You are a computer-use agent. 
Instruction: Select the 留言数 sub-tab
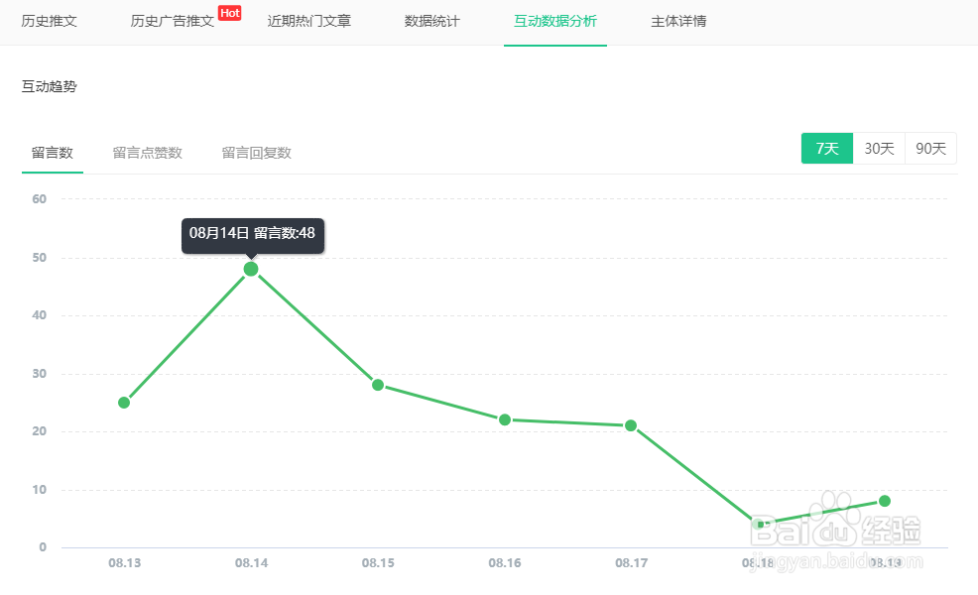click(x=53, y=153)
